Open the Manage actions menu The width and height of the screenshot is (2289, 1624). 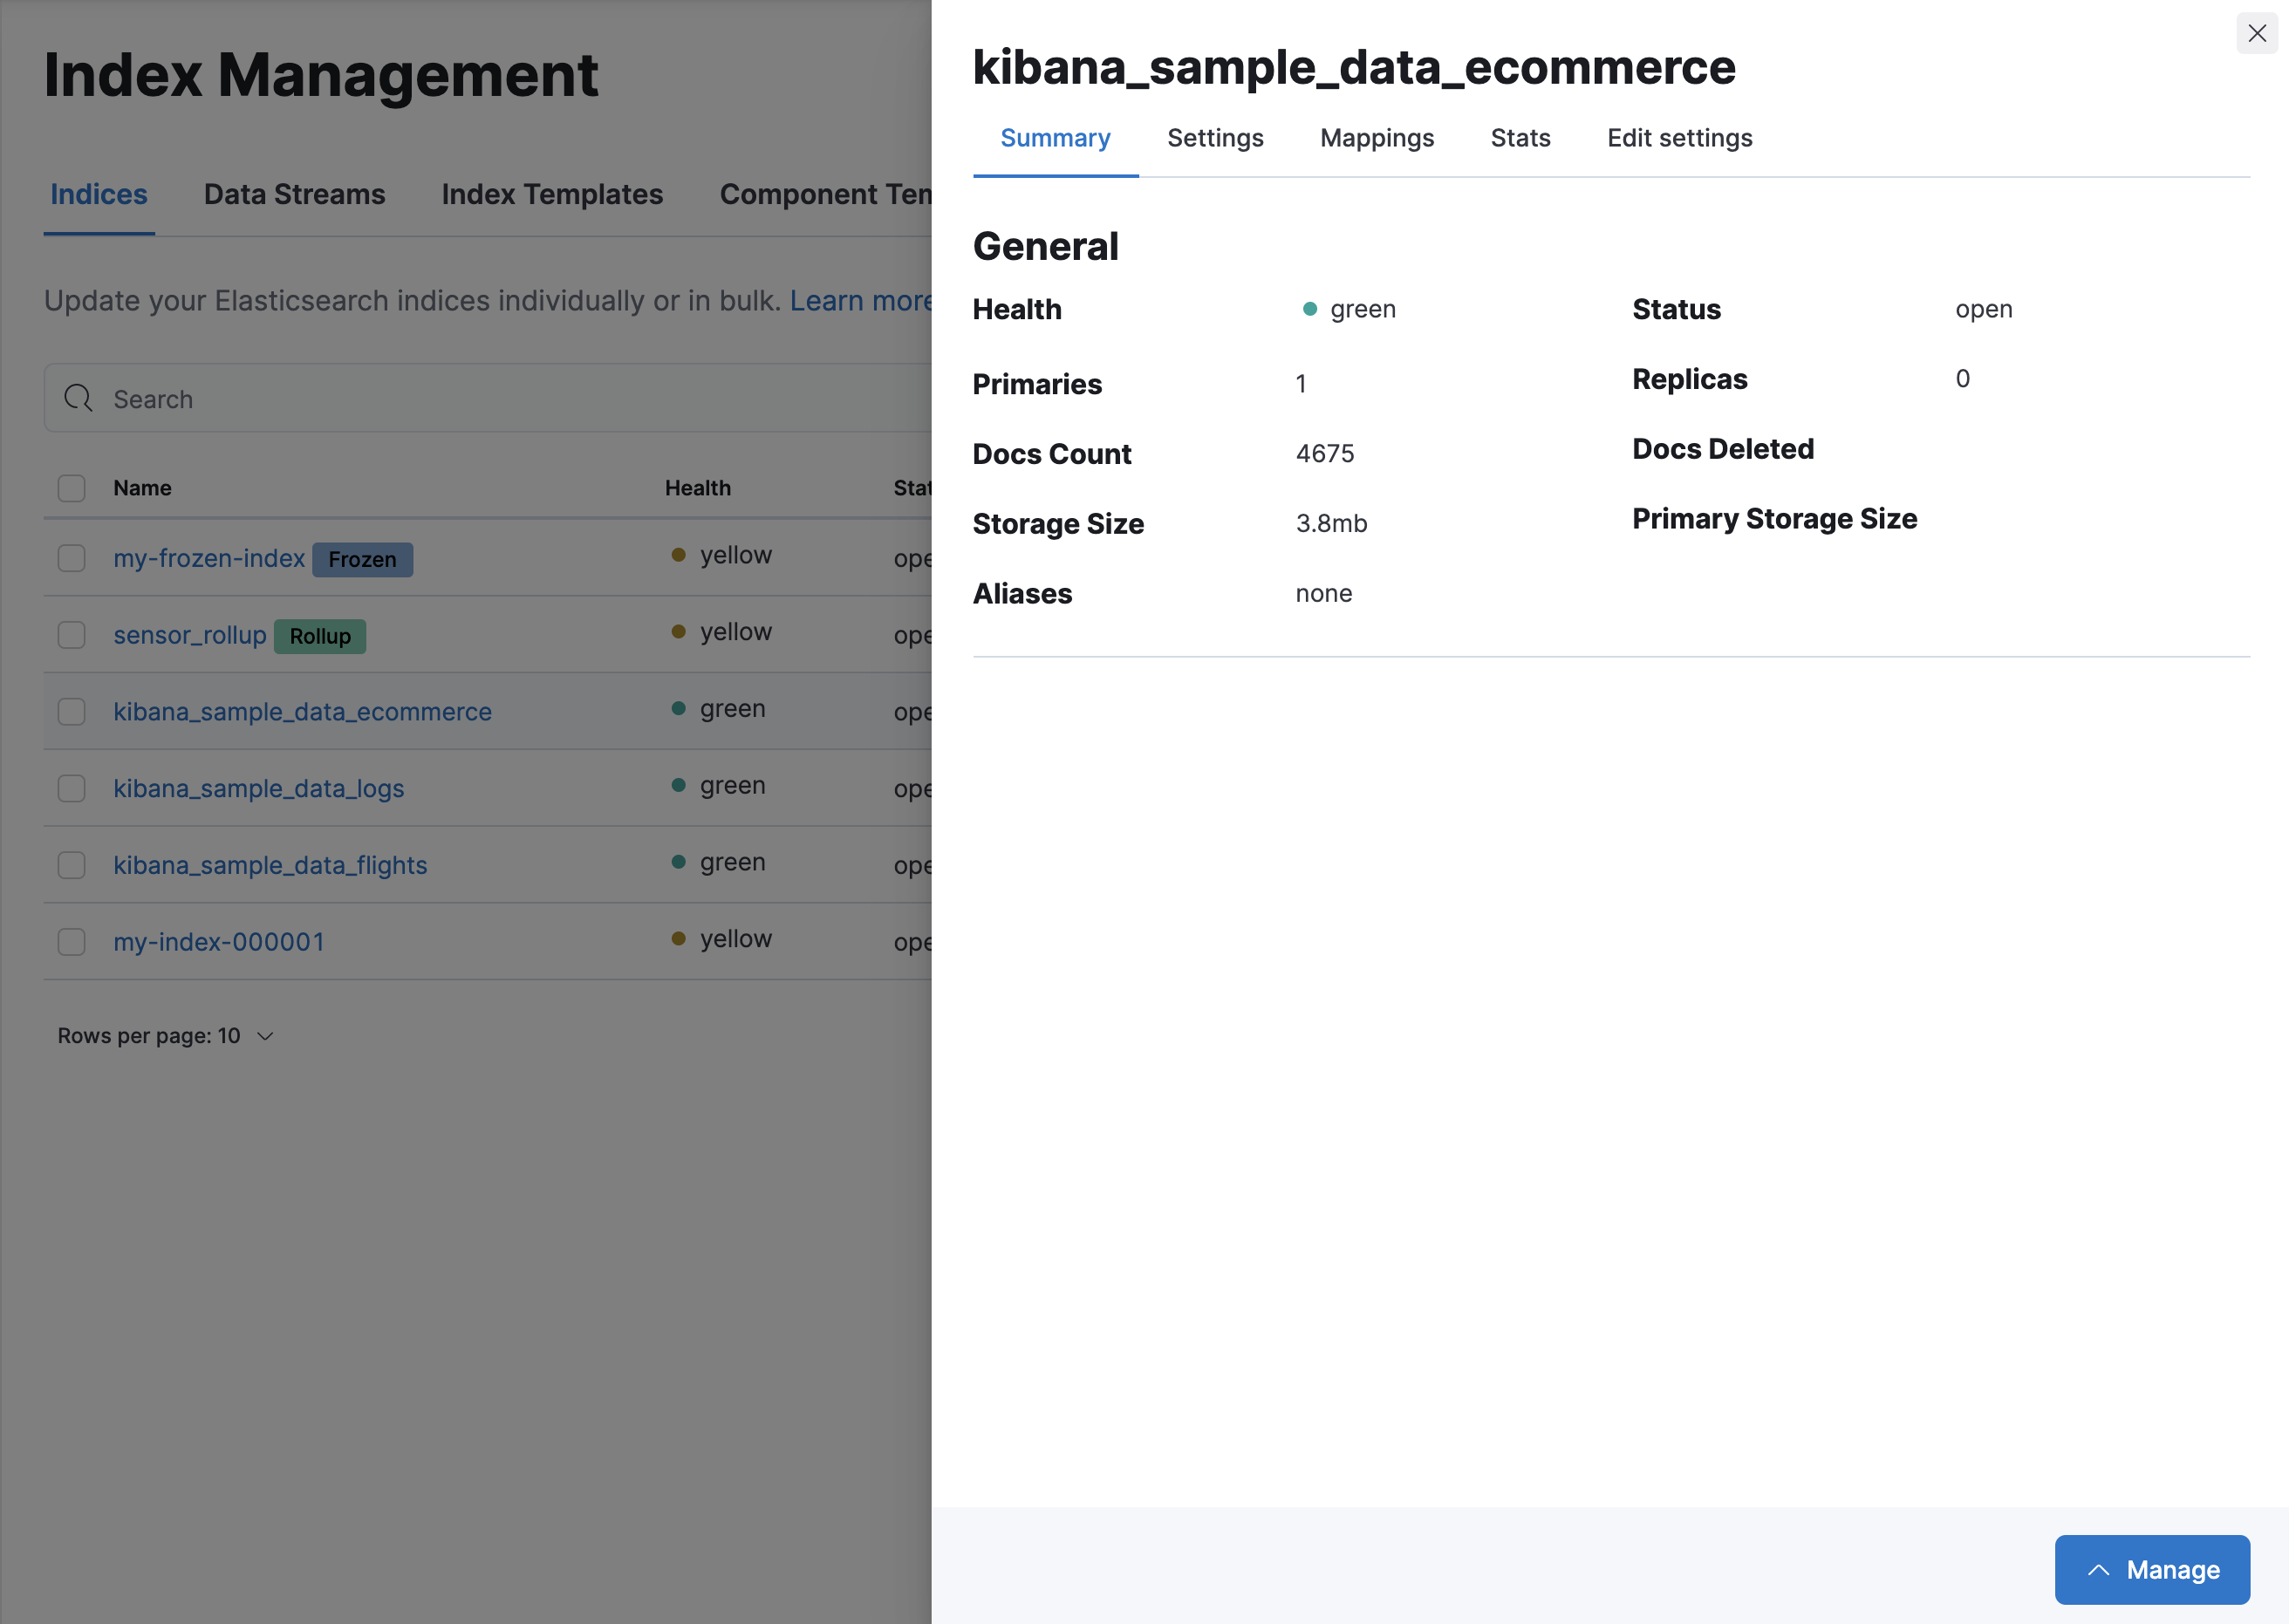coord(2152,1569)
